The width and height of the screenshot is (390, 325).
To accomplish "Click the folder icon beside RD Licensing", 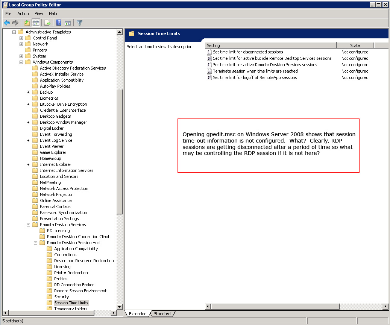I will coord(42,231).
